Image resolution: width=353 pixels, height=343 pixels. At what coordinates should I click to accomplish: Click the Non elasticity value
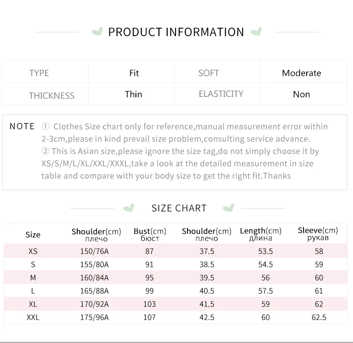coord(301,94)
